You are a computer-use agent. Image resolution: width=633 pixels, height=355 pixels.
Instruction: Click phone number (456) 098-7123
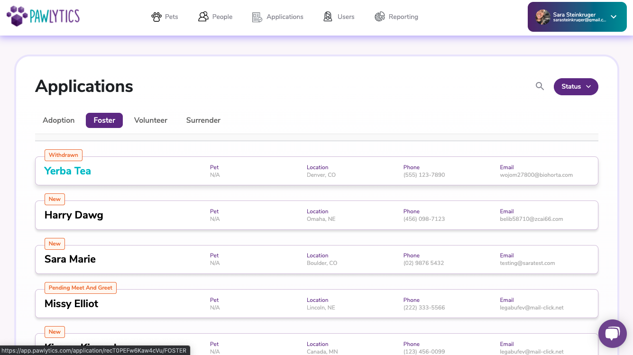click(x=424, y=219)
